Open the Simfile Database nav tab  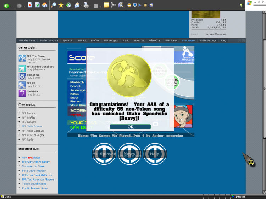(49, 41)
